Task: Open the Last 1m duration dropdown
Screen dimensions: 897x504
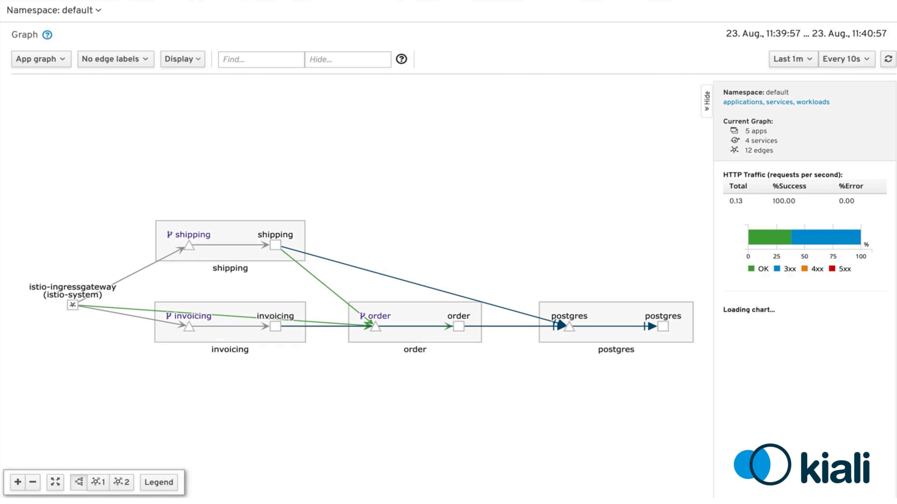Action: pyautogui.click(x=793, y=59)
